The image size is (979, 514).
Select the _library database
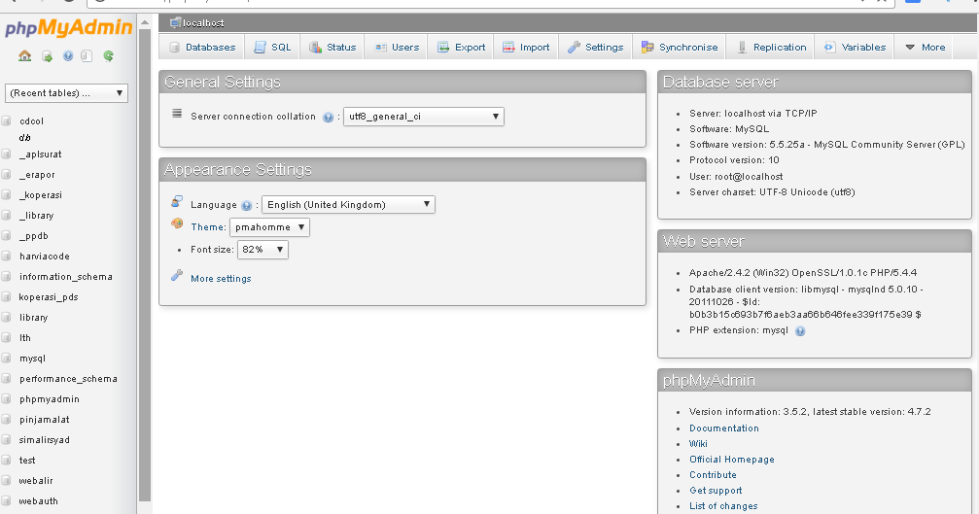pyautogui.click(x=36, y=215)
